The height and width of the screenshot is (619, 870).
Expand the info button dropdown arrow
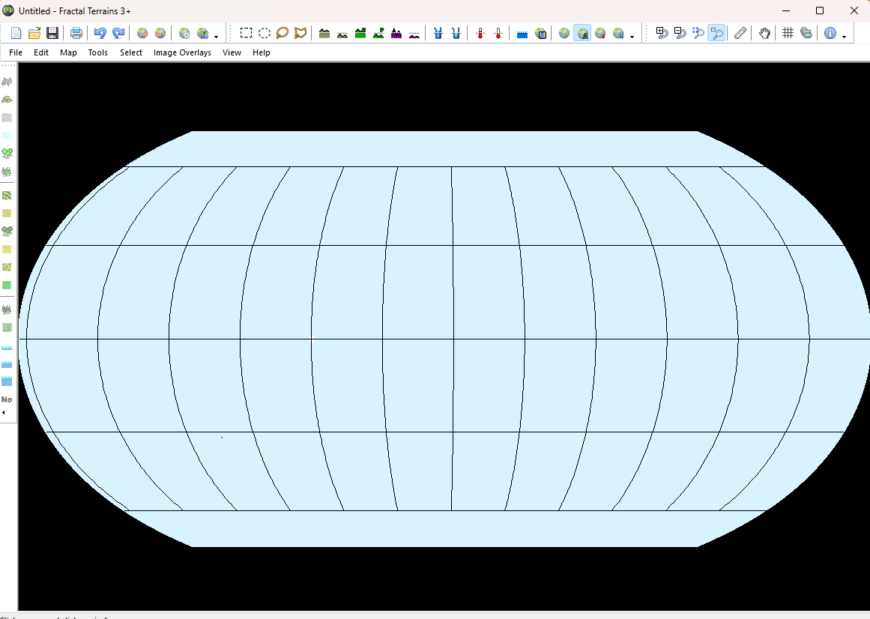(845, 36)
